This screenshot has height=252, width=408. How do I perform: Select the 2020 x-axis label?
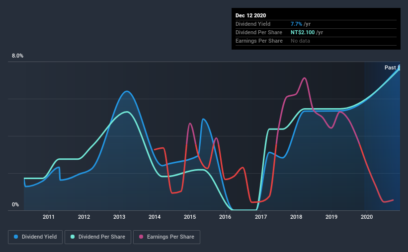pos(367,217)
